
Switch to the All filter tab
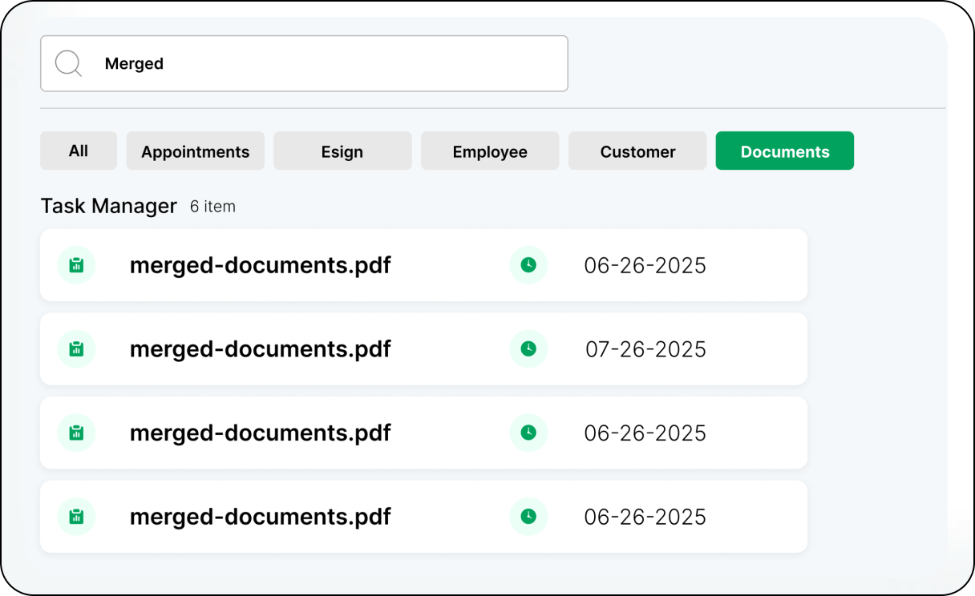[x=79, y=151]
